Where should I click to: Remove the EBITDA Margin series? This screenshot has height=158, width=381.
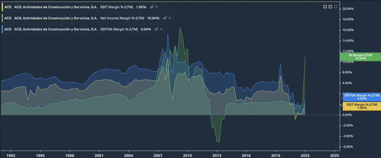coord(162,29)
